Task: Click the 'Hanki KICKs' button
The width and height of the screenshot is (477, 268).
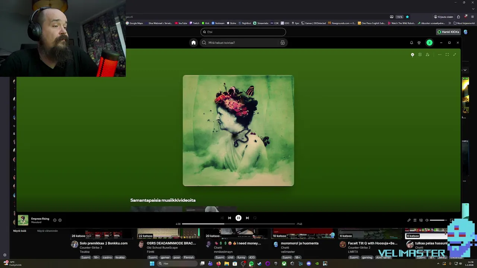Action: (448, 32)
